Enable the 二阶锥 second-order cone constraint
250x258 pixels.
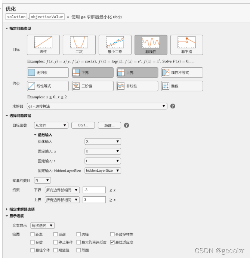tap(93, 86)
